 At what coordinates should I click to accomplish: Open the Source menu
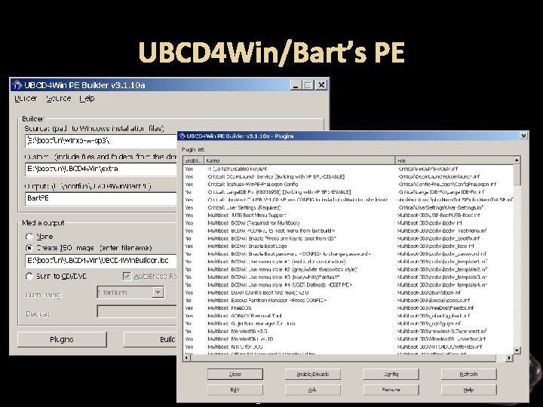point(59,98)
